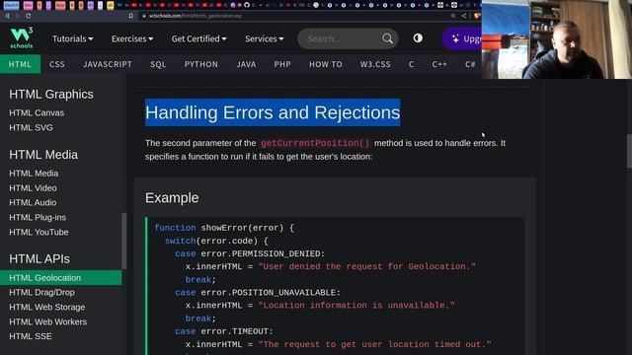The height and width of the screenshot is (355, 632).
Task: Open the W3.CSS tab
Action: [x=375, y=64]
